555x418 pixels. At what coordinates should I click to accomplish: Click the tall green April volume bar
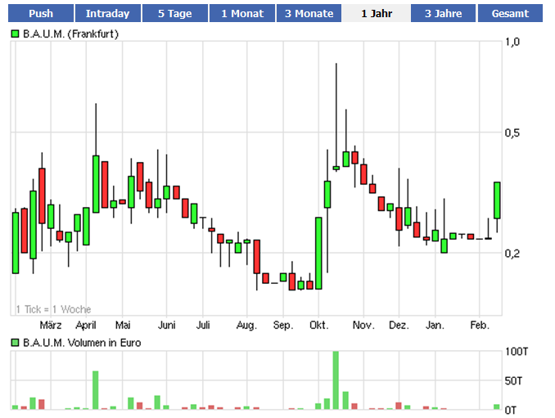[x=95, y=390]
